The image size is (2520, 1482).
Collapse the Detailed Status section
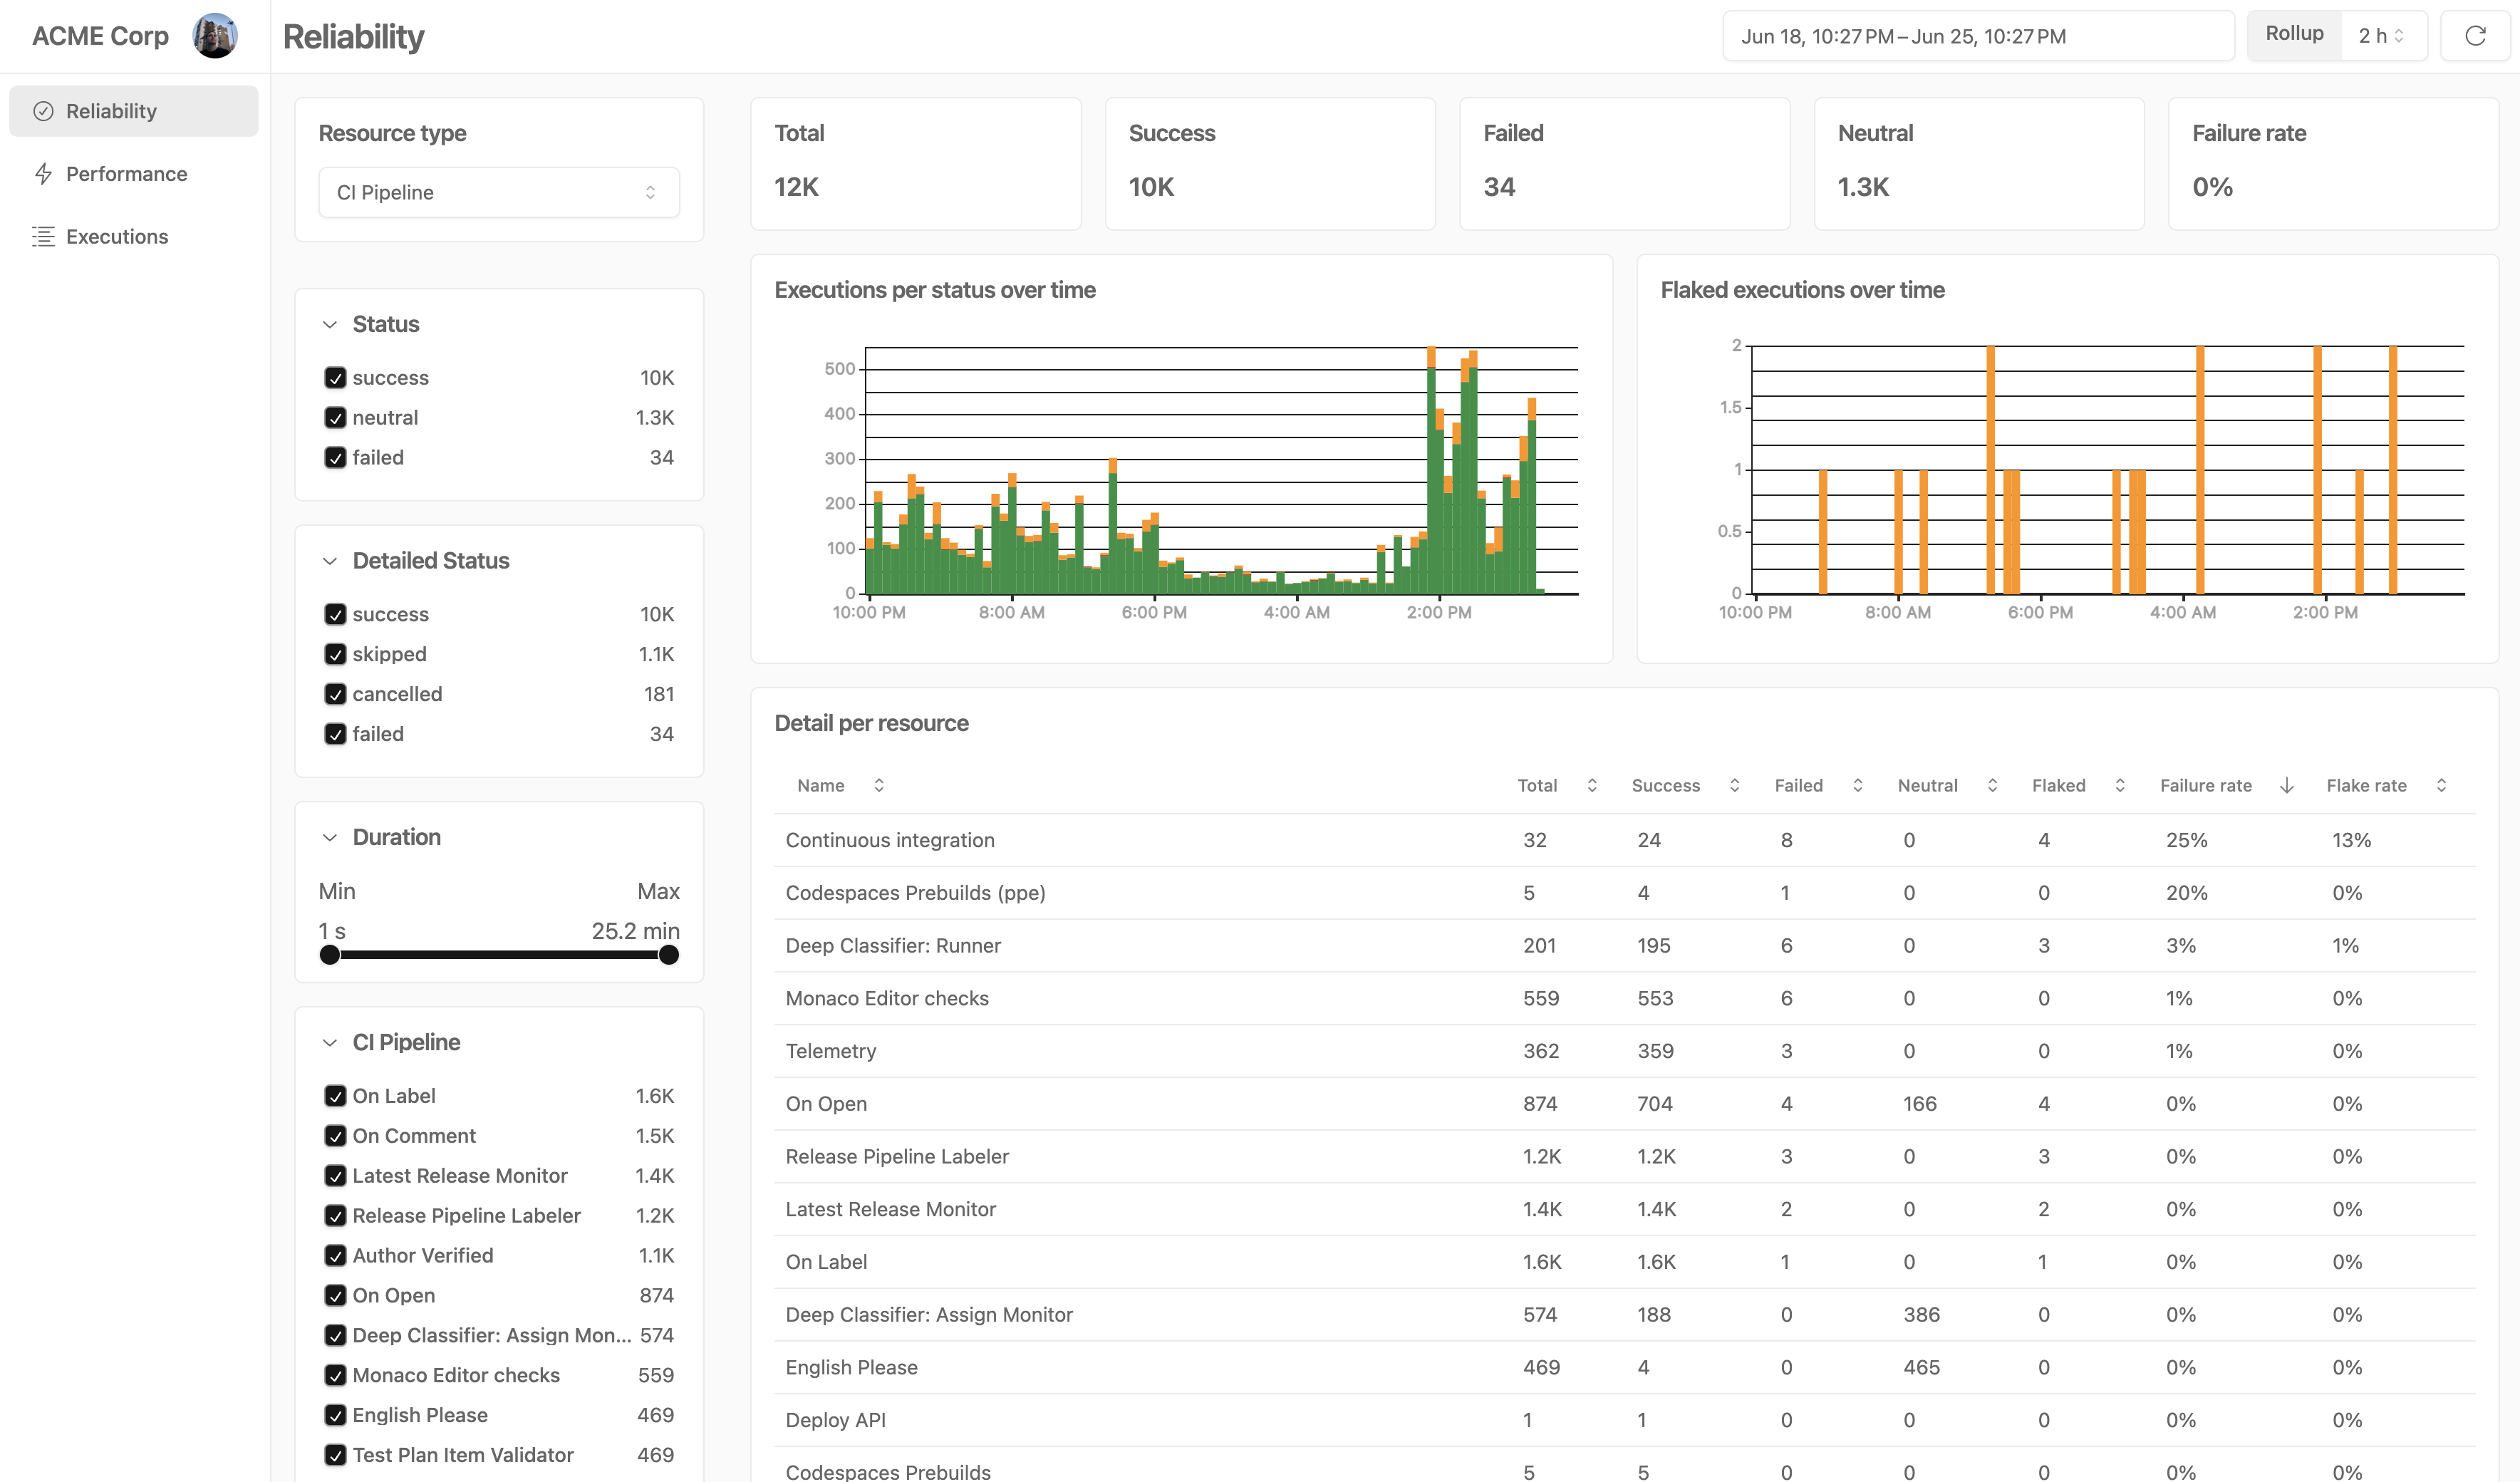(330, 561)
